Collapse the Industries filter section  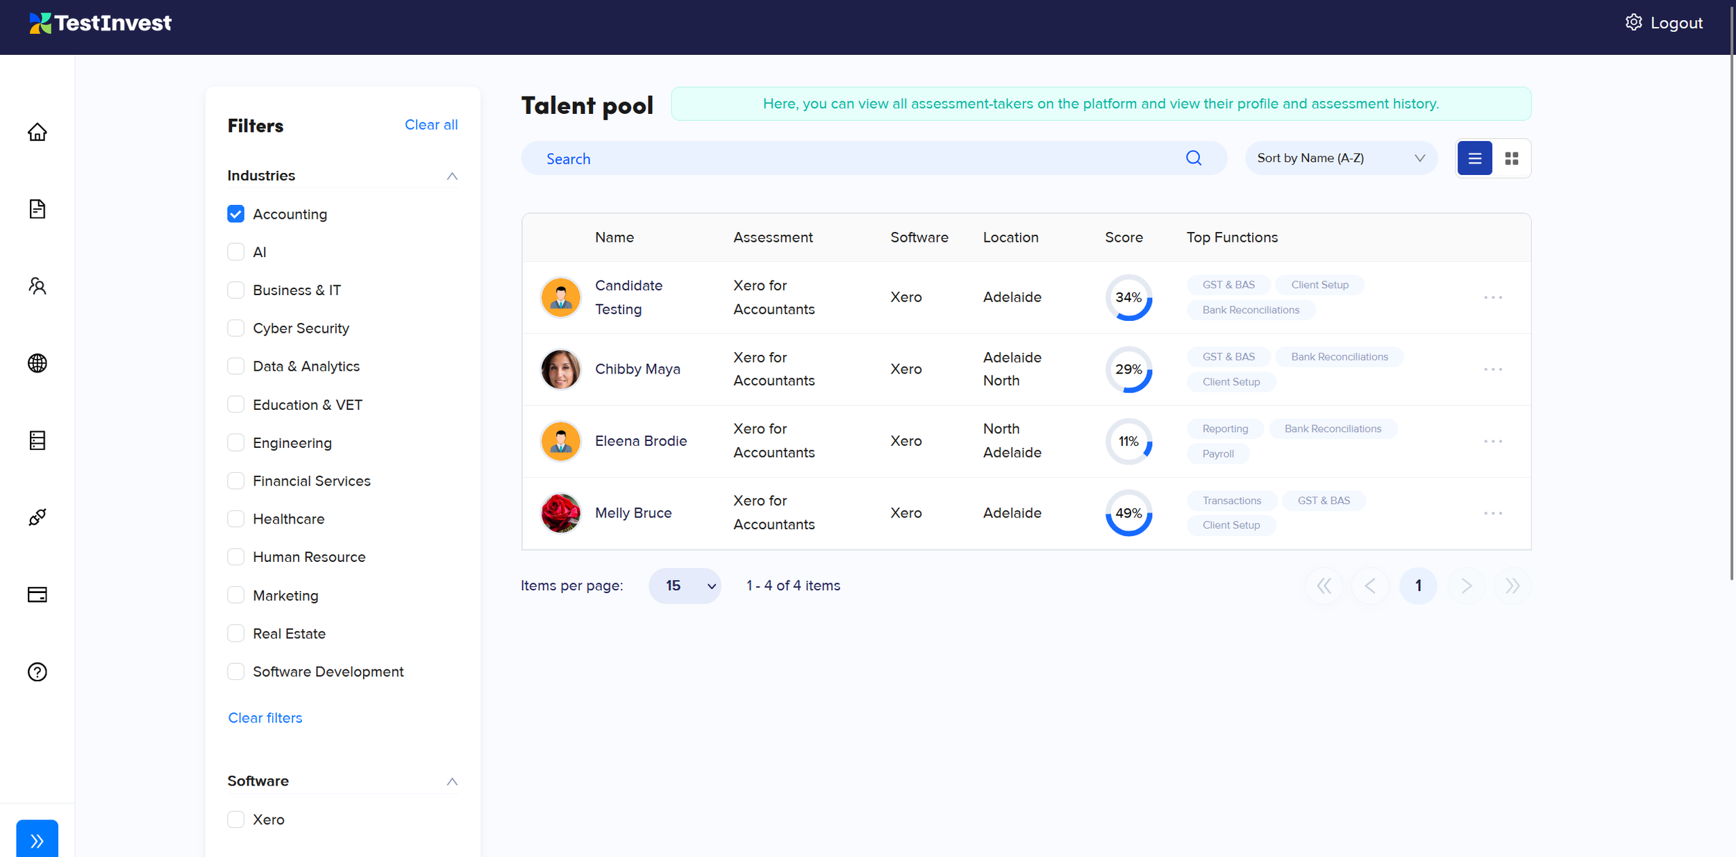click(452, 176)
